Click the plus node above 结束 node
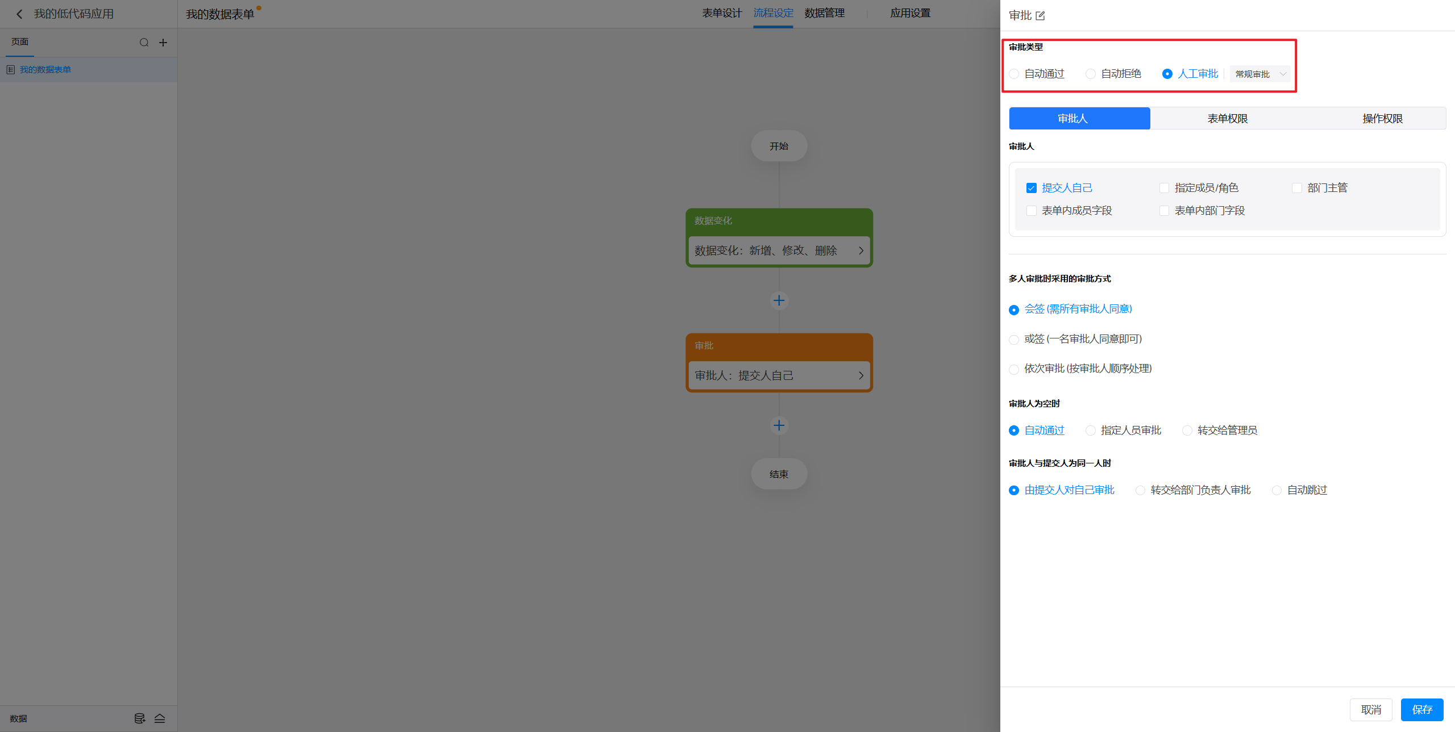This screenshot has width=1455, height=732. [779, 425]
